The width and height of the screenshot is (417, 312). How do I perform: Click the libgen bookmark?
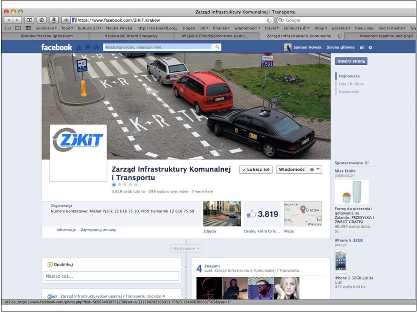(189, 28)
